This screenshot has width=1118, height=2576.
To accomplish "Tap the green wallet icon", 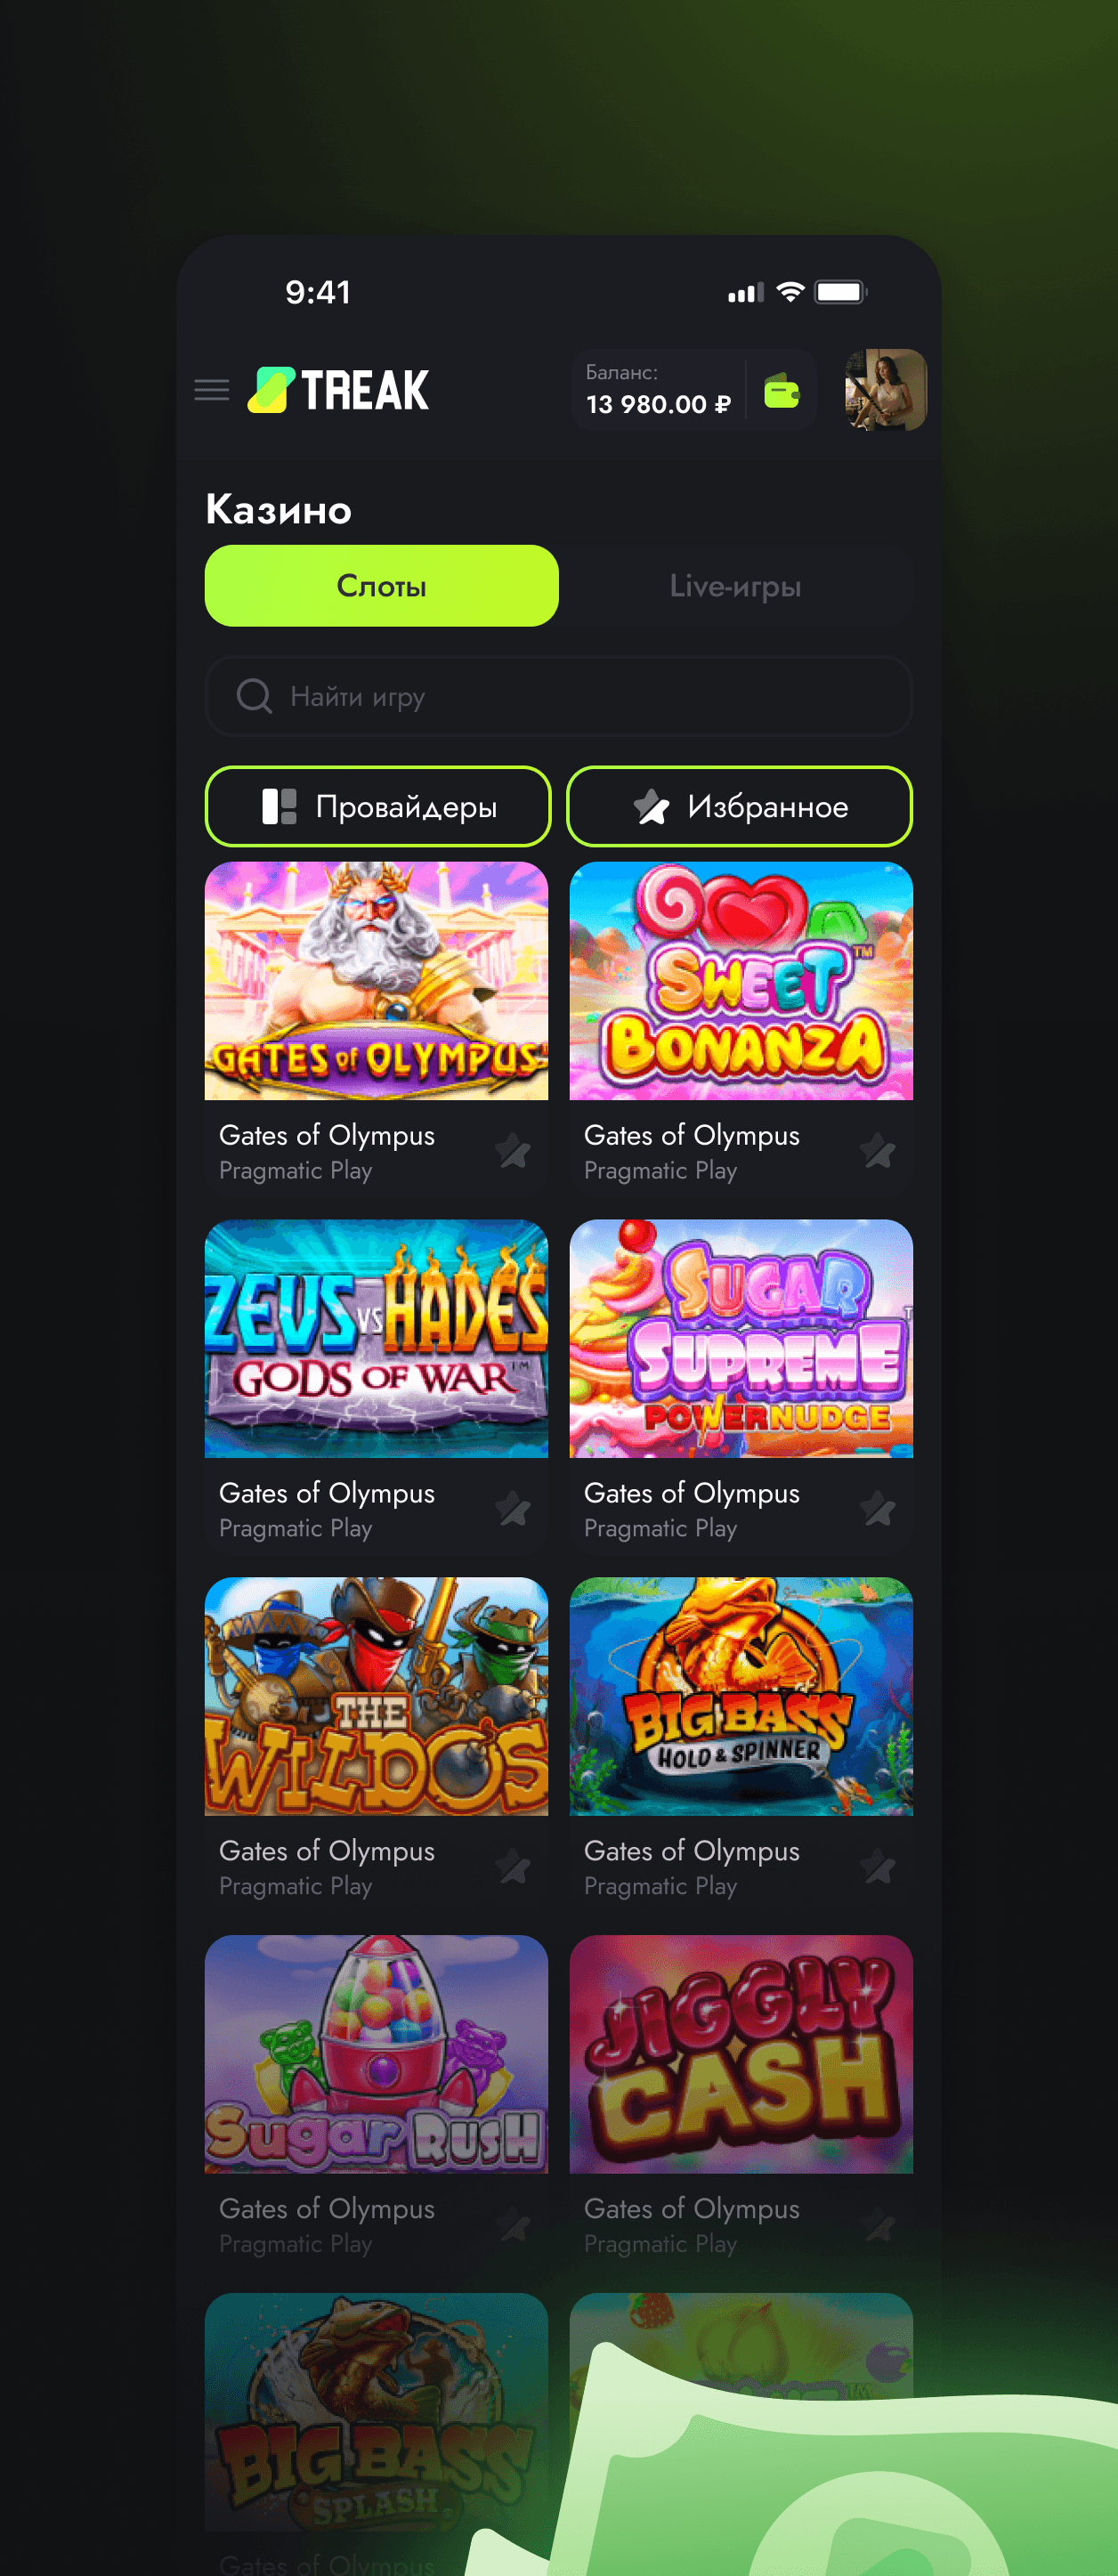I will tap(781, 391).
